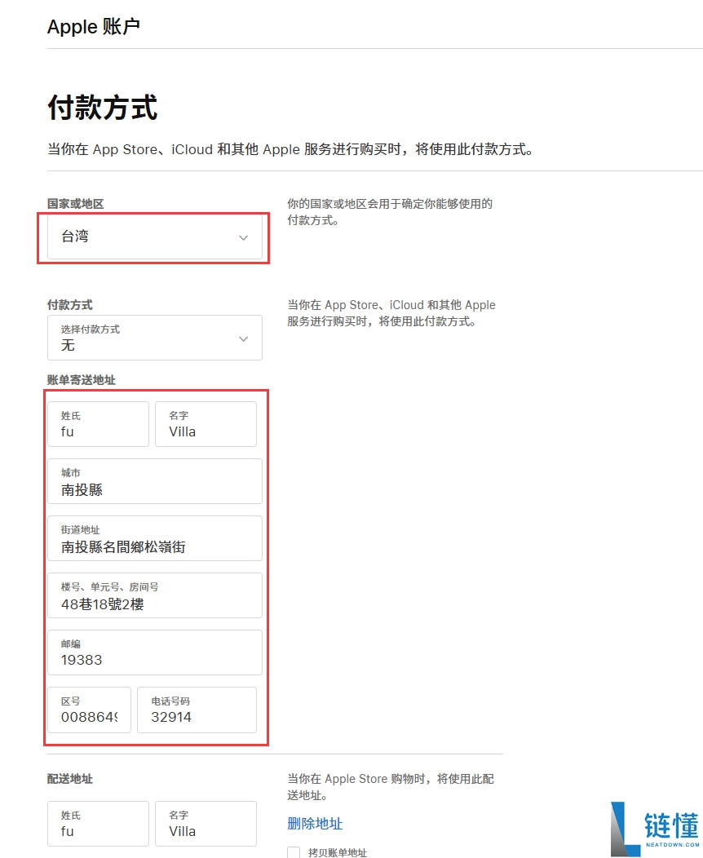Image resolution: width=703 pixels, height=858 pixels.
Task: Open the 国家或地区 country dropdown showing 台湾
Action: coord(153,237)
